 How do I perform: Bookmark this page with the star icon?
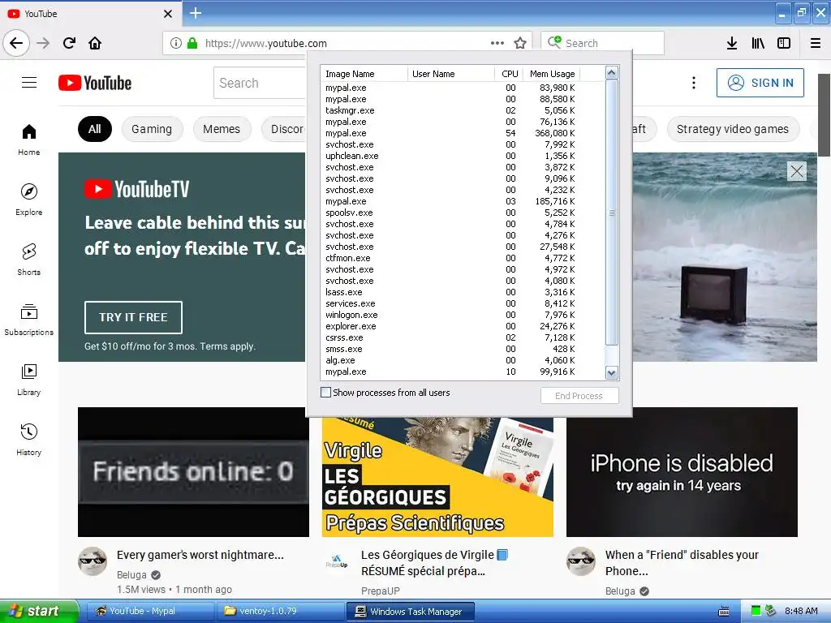pyautogui.click(x=520, y=43)
